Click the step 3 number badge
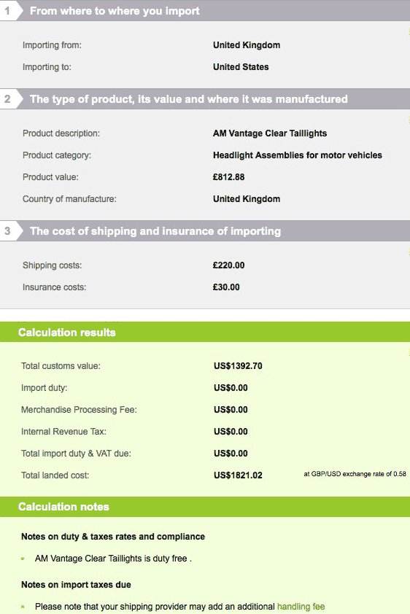The image size is (410, 614). pos(7,230)
